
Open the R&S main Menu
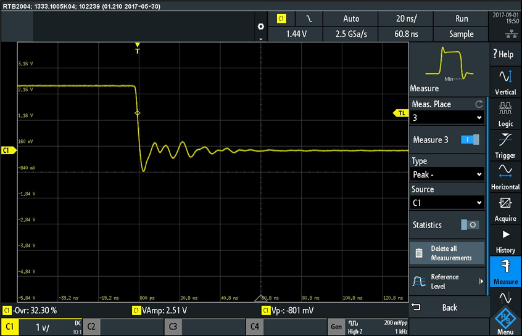505,321
